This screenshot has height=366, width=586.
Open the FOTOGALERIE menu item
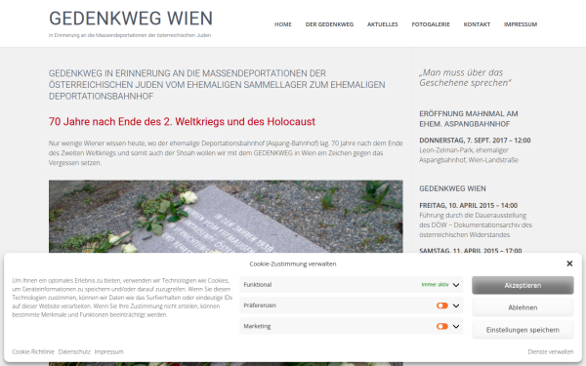click(431, 24)
